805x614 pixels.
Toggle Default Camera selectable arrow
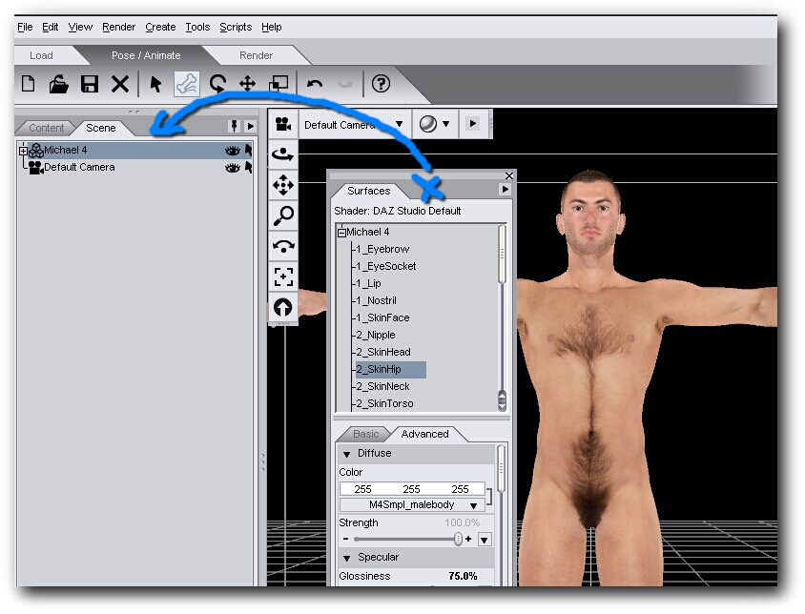pyautogui.click(x=249, y=168)
